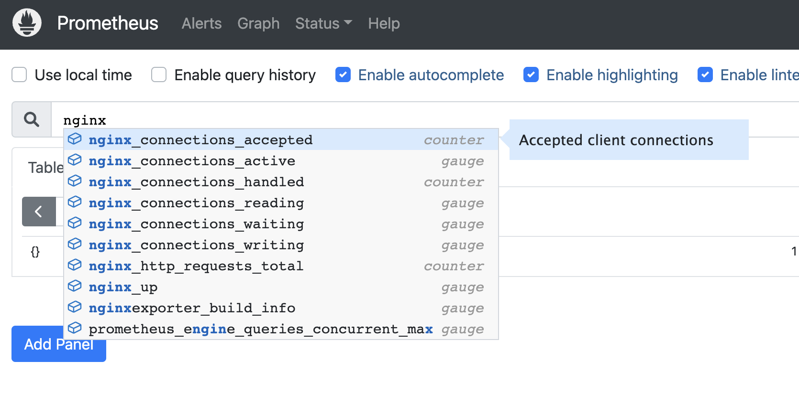The height and width of the screenshot is (404, 799).
Task: Click the Accepted client connections tooltip
Action: click(629, 139)
